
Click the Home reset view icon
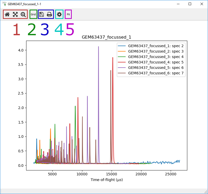tap(7, 15)
